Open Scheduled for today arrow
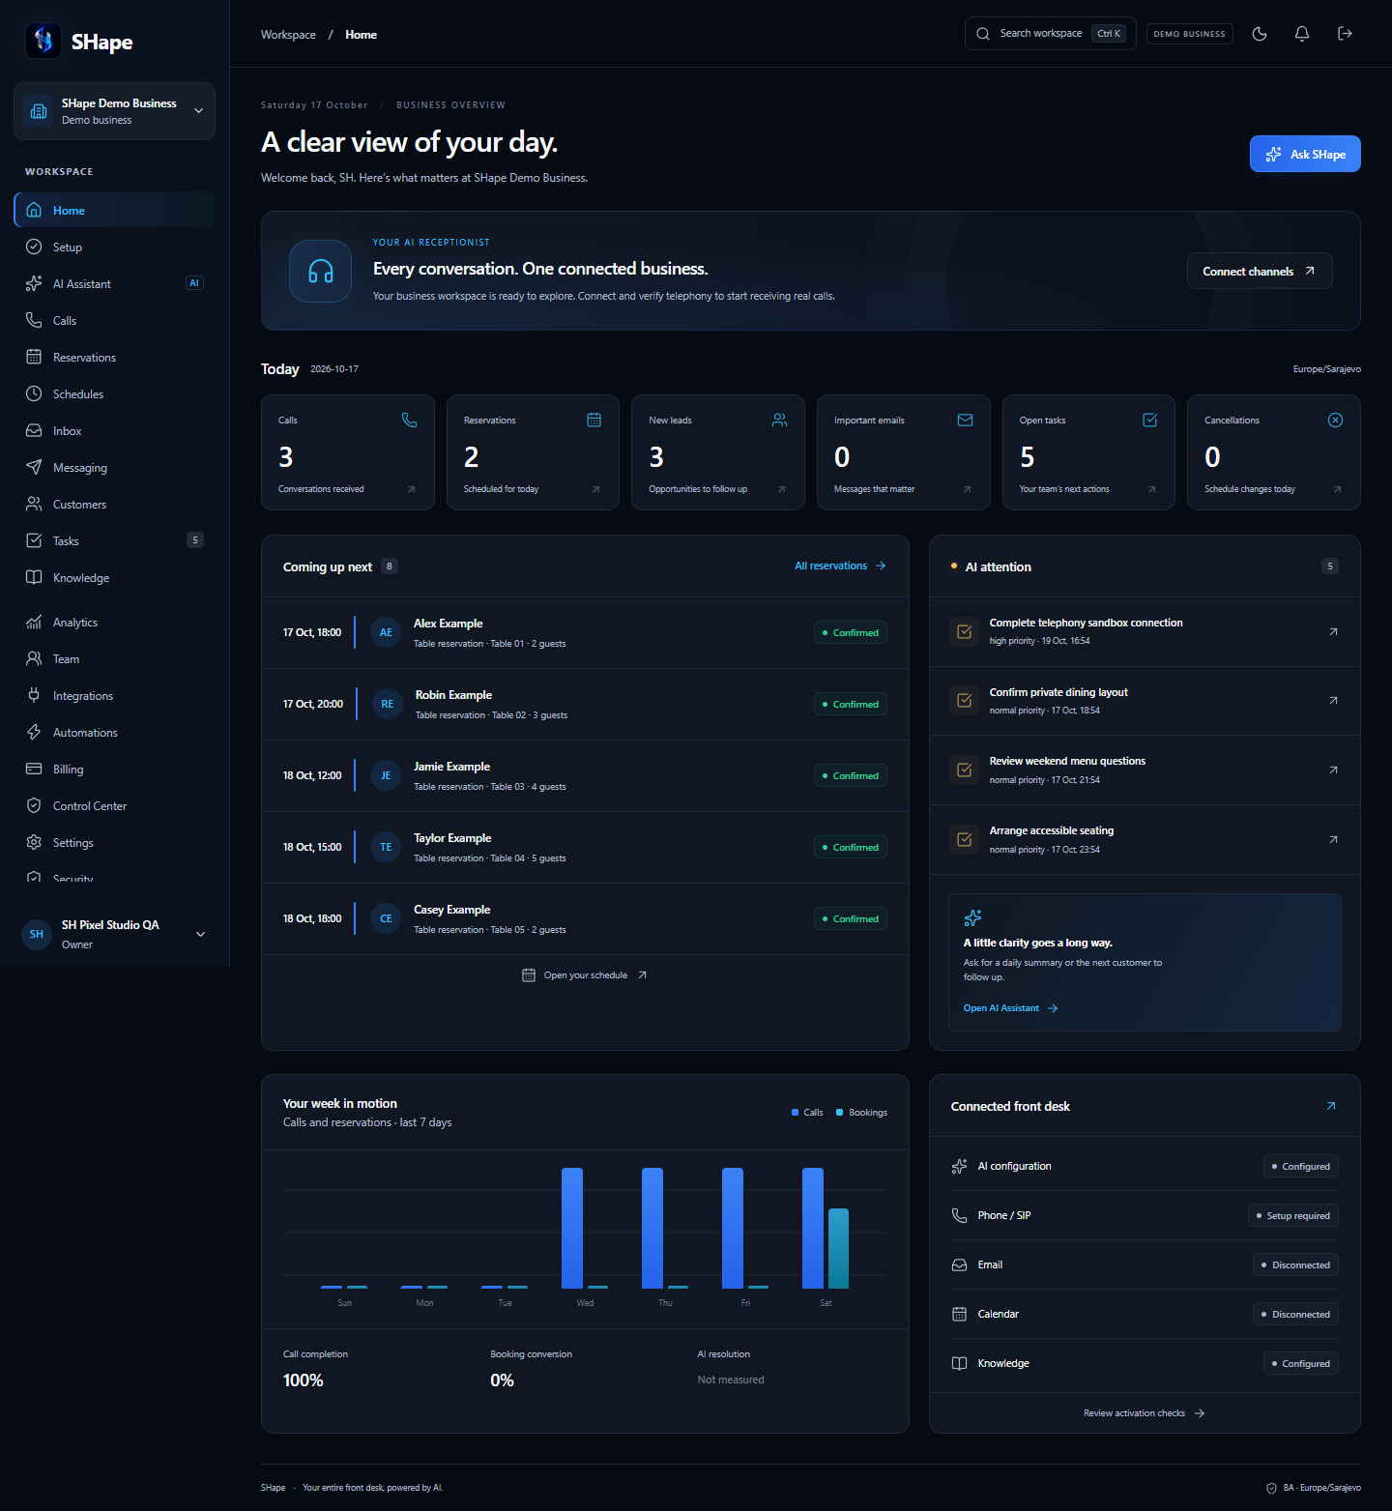 [x=596, y=489]
